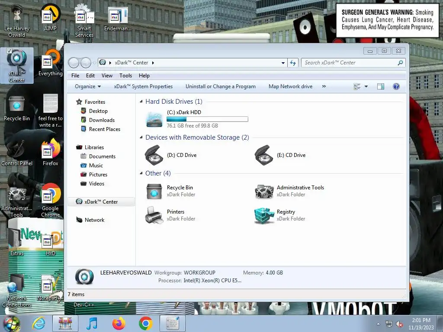Click the search magnifier icon
The height and width of the screenshot is (332, 443).
(400, 63)
